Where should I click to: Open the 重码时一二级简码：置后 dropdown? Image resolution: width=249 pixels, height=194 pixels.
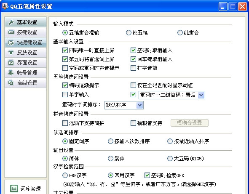pyautogui.click(x=172, y=95)
